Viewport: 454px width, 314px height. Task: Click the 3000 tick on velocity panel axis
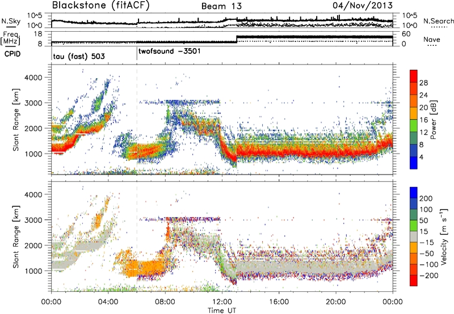pos(33,220)
